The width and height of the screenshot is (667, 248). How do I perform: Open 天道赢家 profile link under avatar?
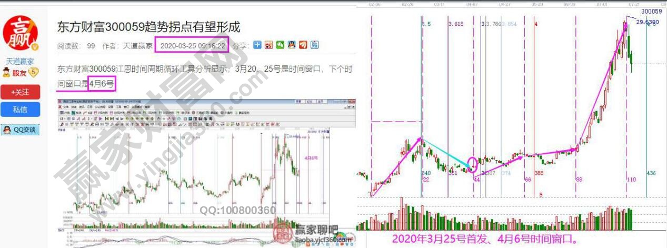click(20, 61)
